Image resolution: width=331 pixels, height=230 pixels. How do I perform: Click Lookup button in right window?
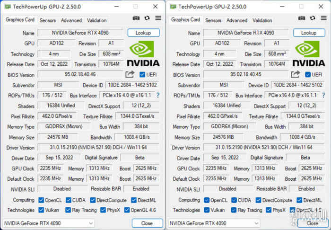(309, 33)
